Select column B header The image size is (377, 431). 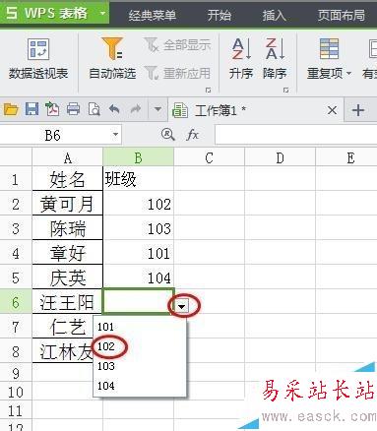[x=139, y=157]
